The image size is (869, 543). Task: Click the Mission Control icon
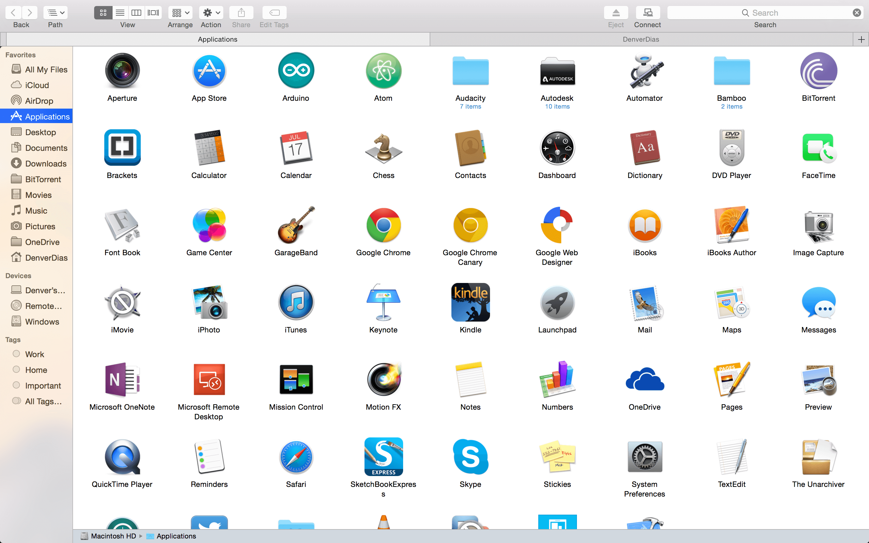coord(296,379)
